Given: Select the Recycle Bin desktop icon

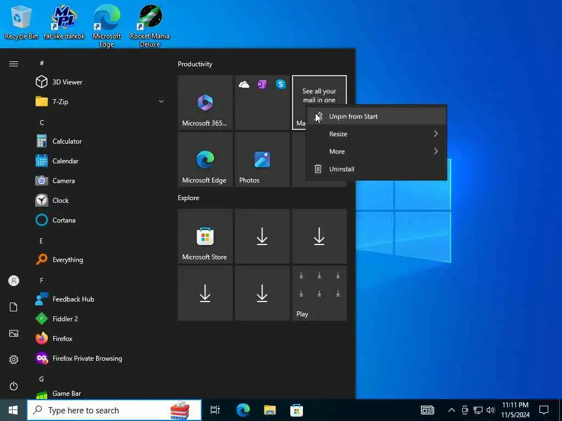Looking at the screenshot, I should pos(21,22).
